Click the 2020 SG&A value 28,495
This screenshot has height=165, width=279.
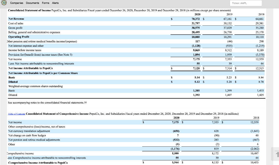[196, 32]
